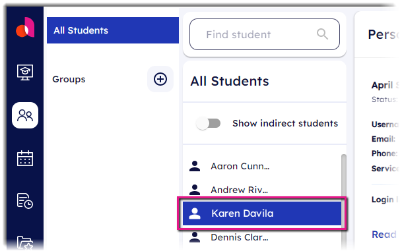
Task: Click the person icon beside Dennis Clar…
Action: click(x=195, y=237)
